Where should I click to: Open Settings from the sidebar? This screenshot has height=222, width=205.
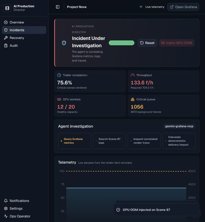pyautogui.click(x=24, y=208)
